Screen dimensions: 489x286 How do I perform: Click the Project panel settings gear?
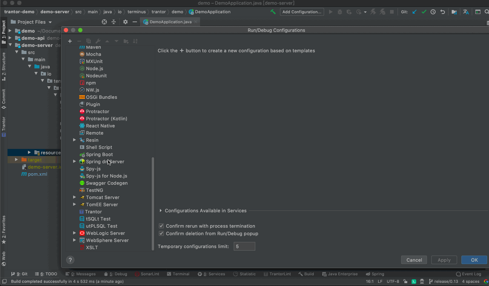point(125,22)
